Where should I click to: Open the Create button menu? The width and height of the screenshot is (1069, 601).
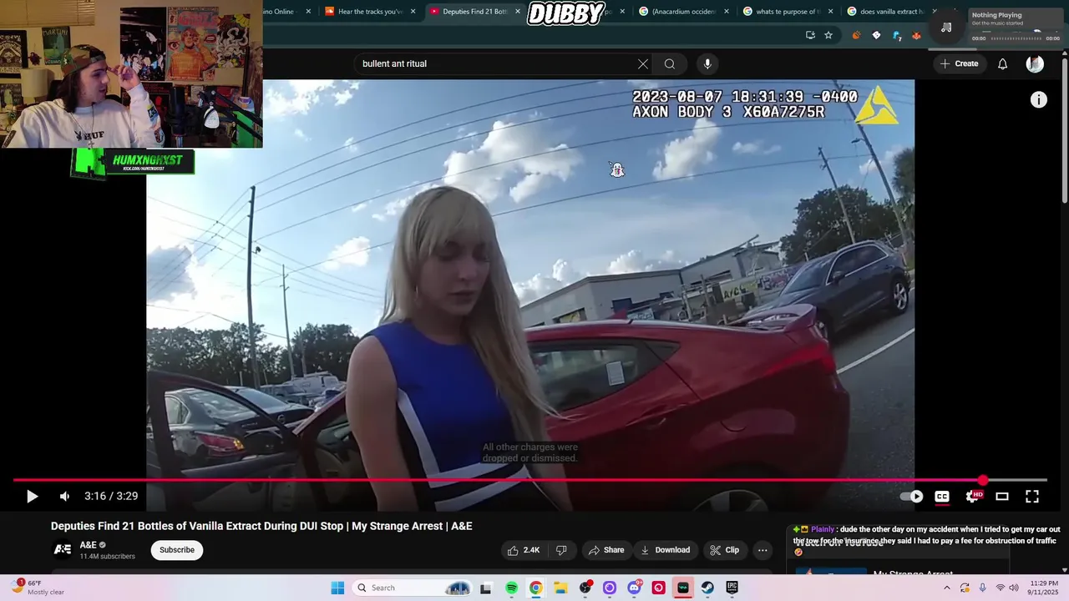(x=959, y=63)
